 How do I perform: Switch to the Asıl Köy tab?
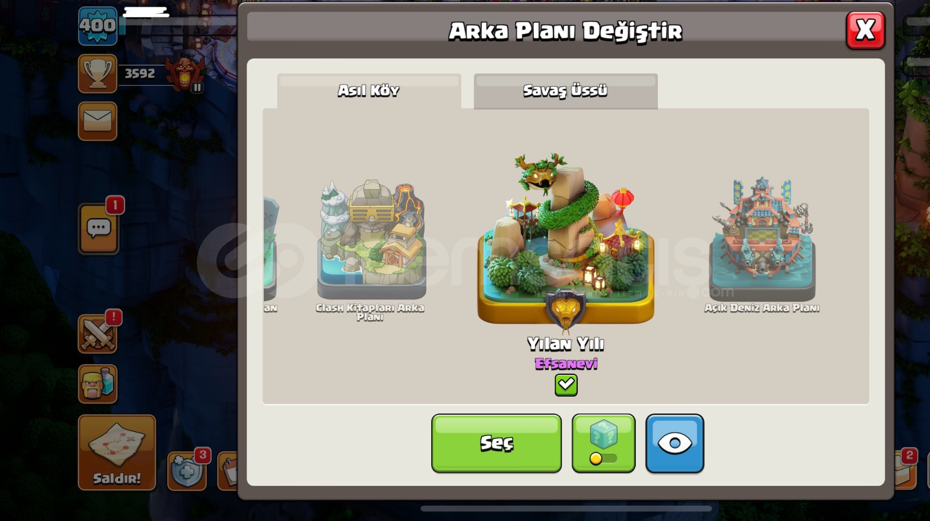pos(369,91)
